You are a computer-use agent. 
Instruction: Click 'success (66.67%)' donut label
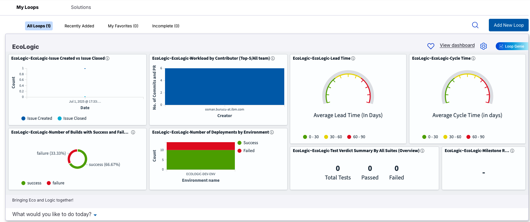point(104,165)
